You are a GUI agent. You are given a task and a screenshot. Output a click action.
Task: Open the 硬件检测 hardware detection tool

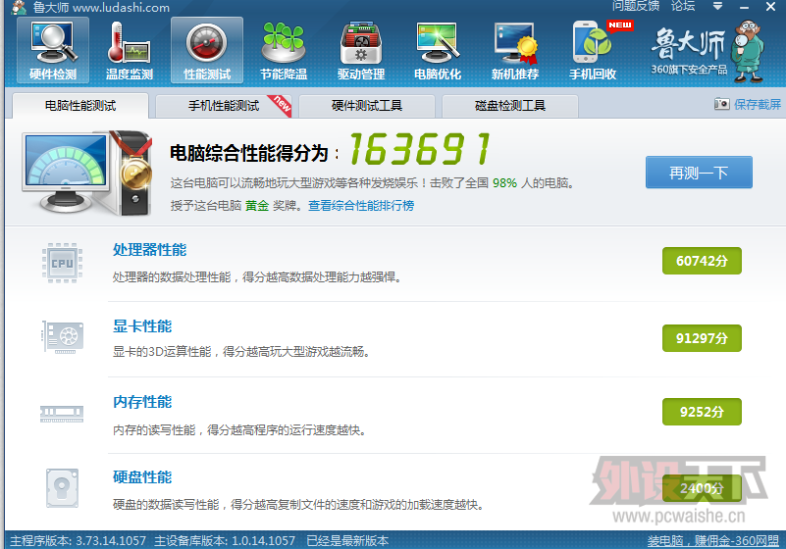click(x=53, y=50)
